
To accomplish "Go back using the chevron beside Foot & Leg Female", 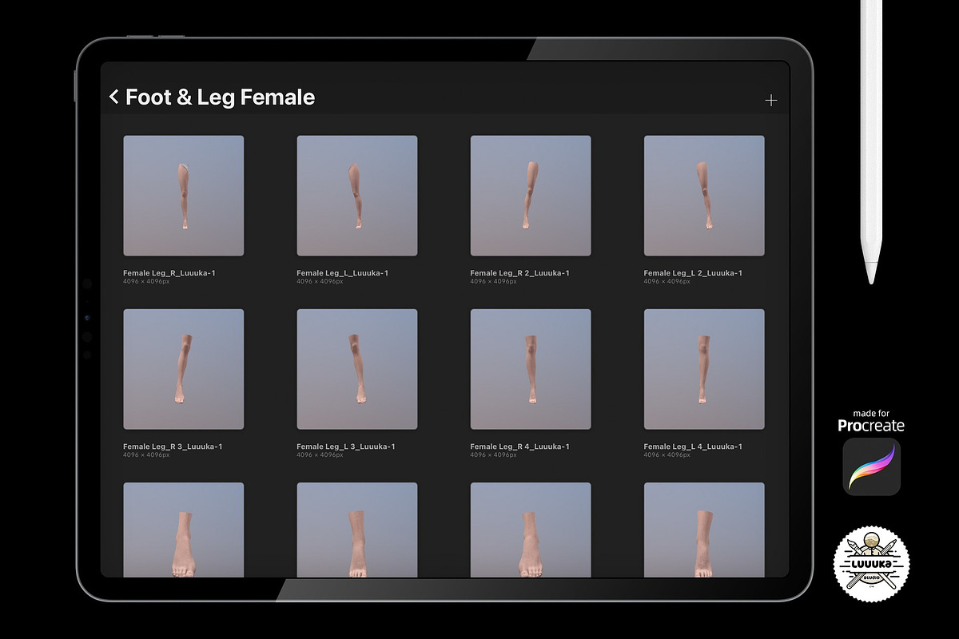I will point(113,97).
